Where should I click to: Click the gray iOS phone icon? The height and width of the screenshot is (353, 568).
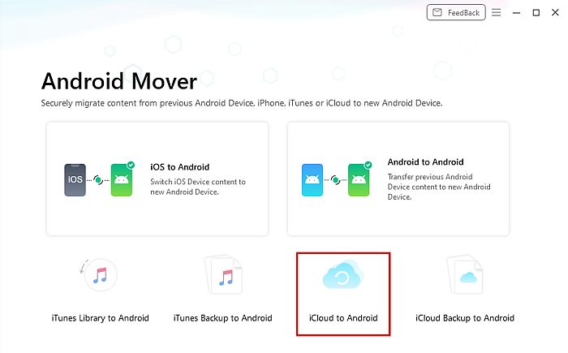[75, 180]
